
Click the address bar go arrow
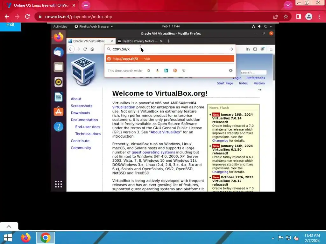(231, 49)
